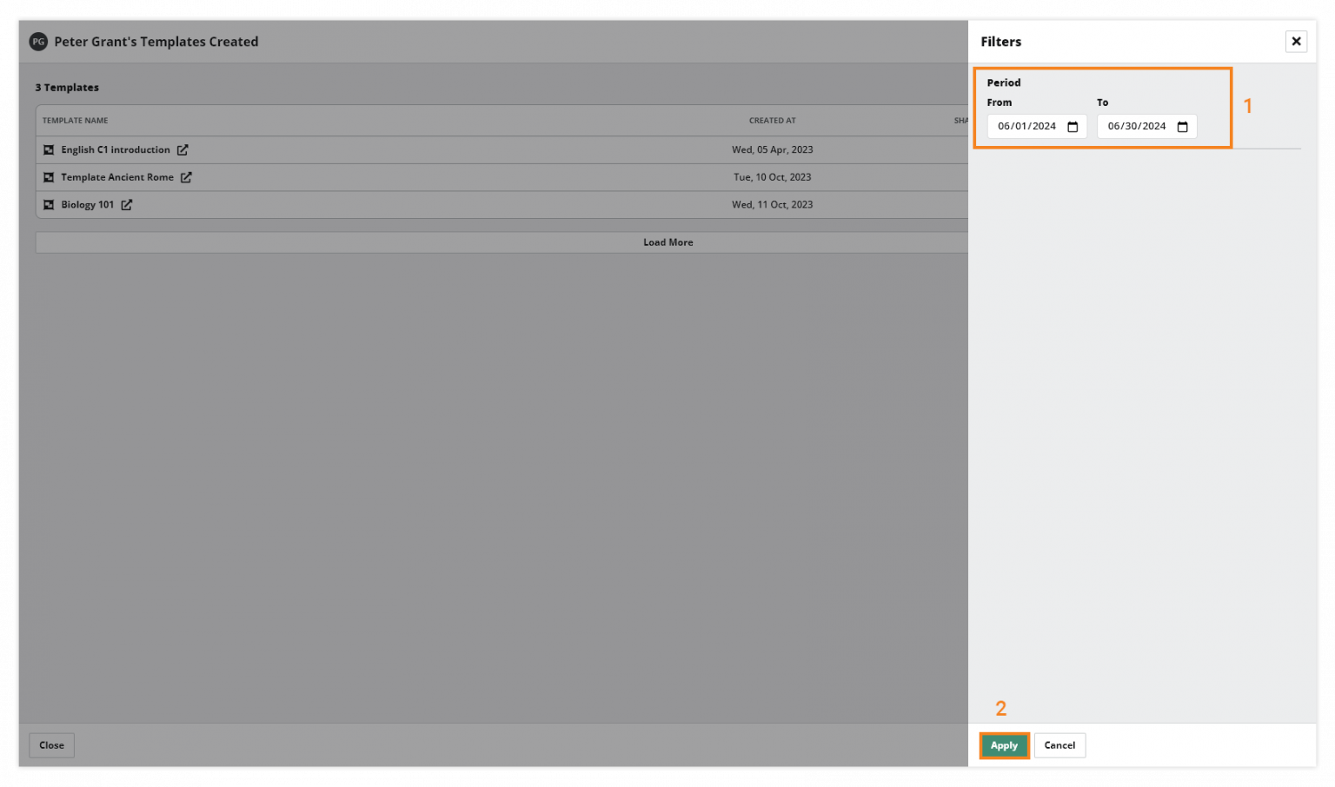Open Biology 101 via external link icon
This screenshot has height=787, width=1335.
click(128, 204)
